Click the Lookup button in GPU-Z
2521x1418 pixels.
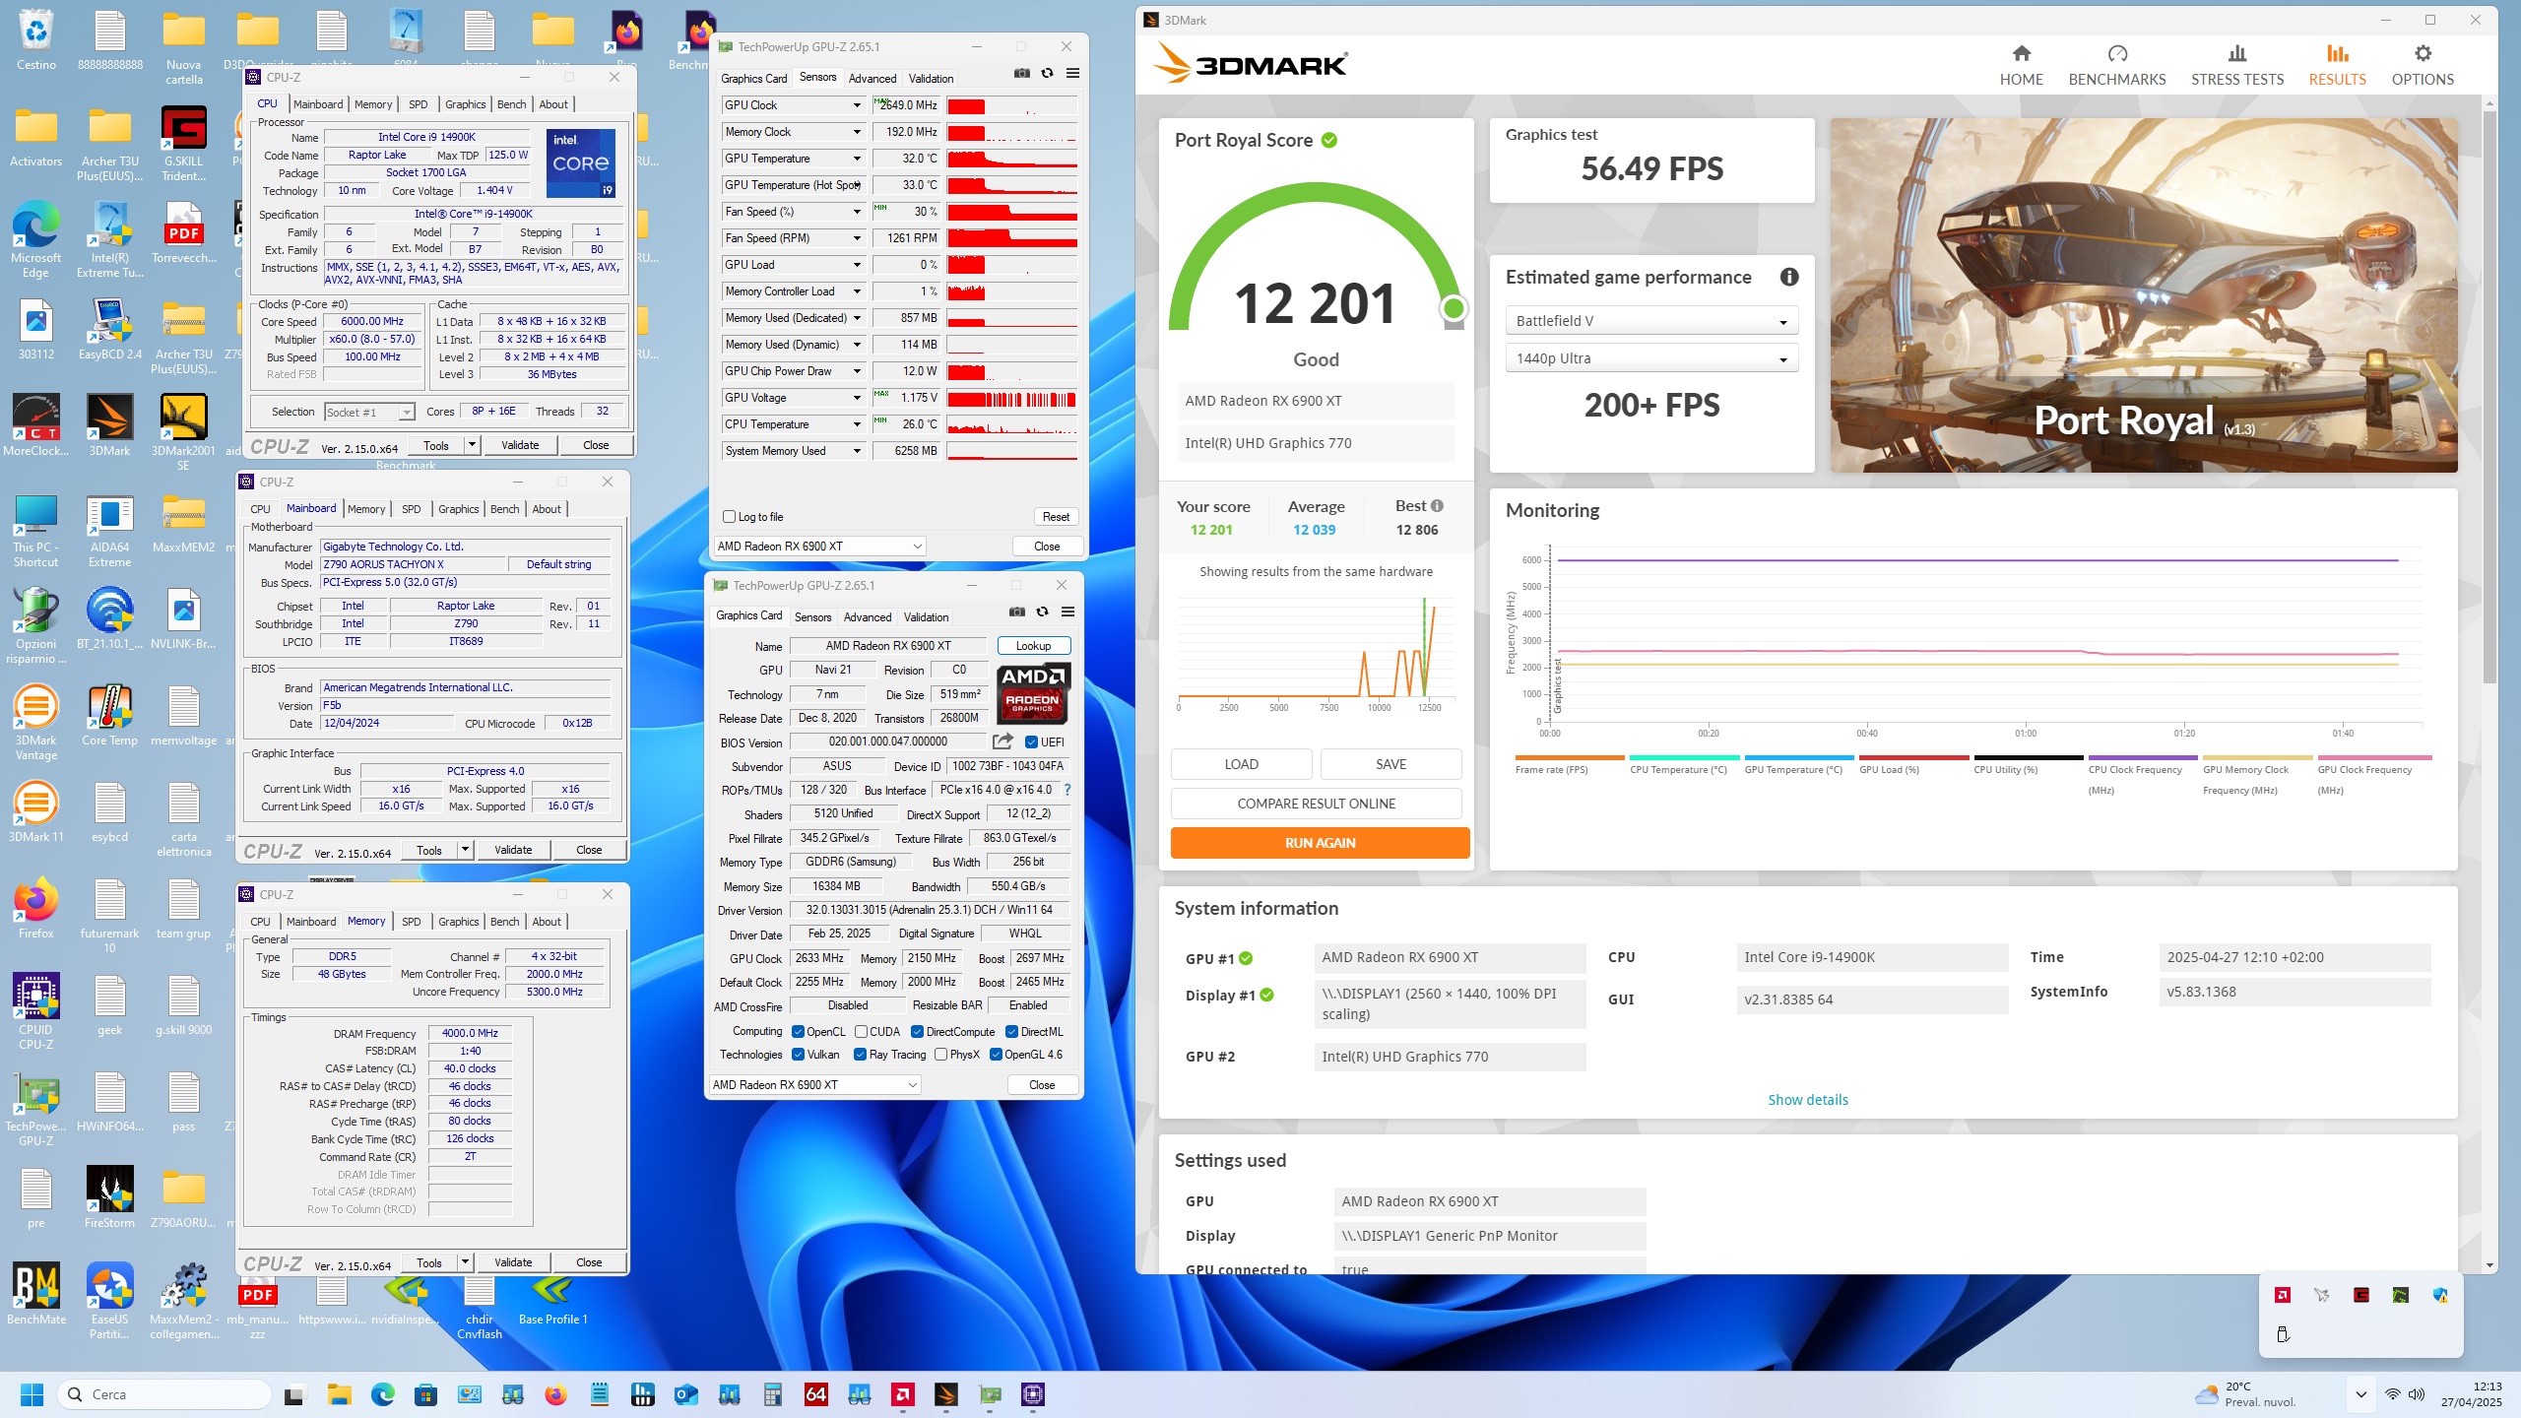click(1033, 646)
